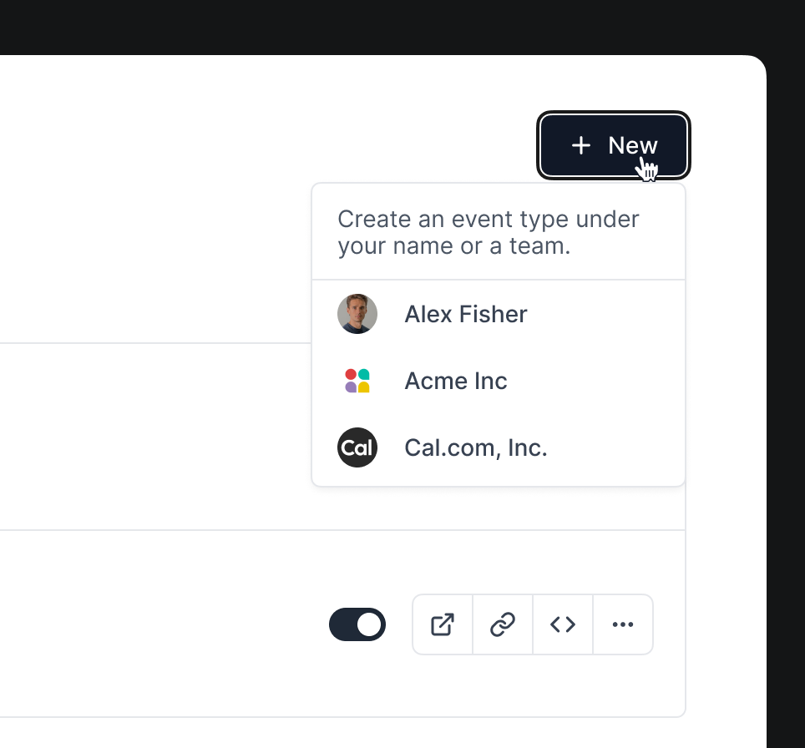Screen dimensions: 805x748
Task: Pick Cal.com, Inc. from the menu
Action: (x=475, y=447)
